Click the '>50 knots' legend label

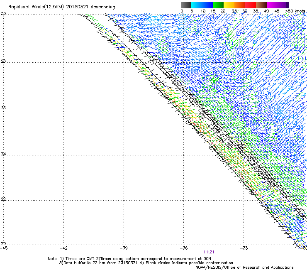point(295,11)
